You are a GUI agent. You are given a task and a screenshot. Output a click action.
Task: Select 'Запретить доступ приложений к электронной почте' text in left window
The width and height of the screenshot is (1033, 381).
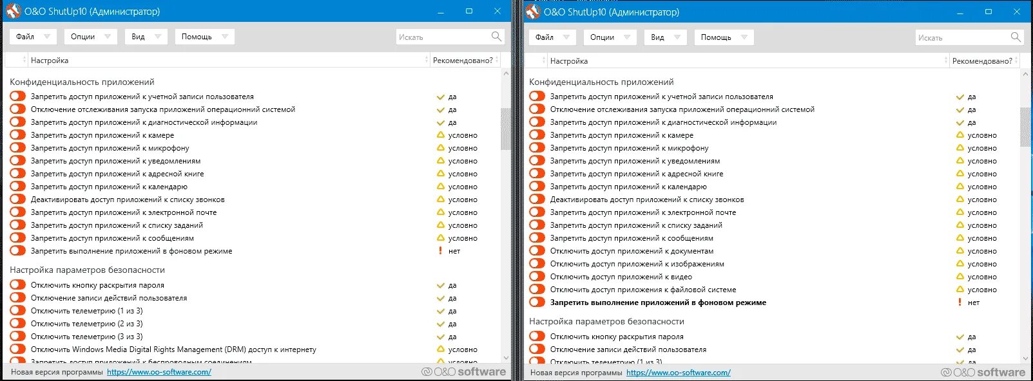click(124, 212)
